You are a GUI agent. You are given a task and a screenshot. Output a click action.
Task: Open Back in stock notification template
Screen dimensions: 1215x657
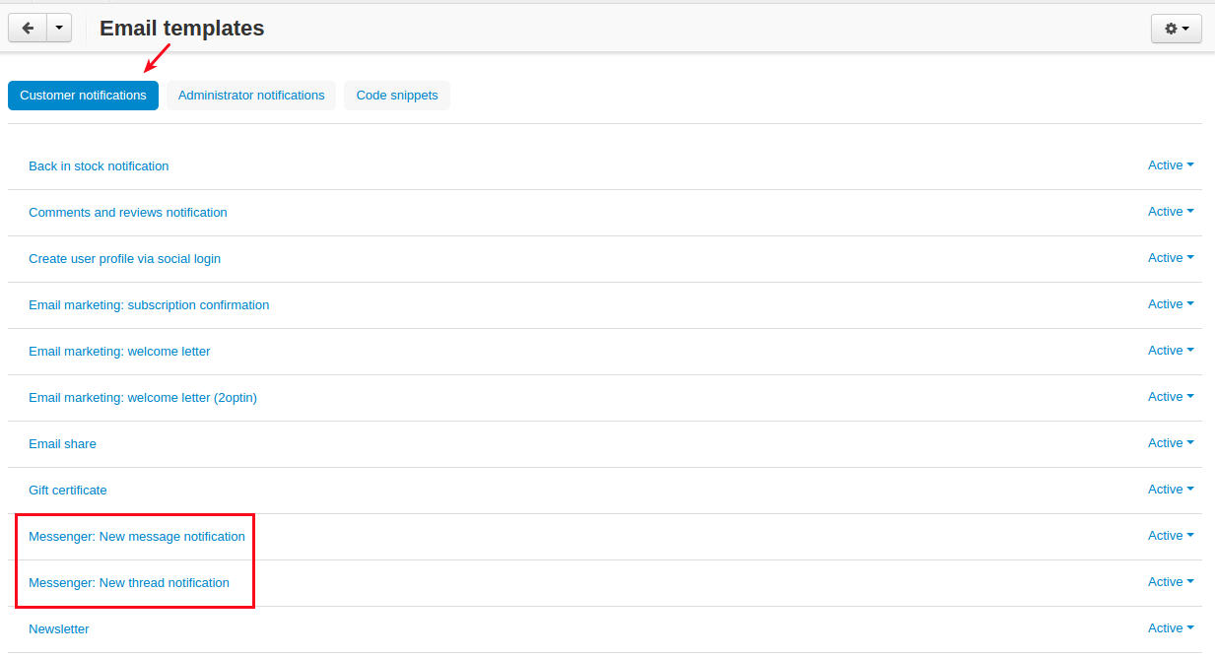click(x=99, y=166)
